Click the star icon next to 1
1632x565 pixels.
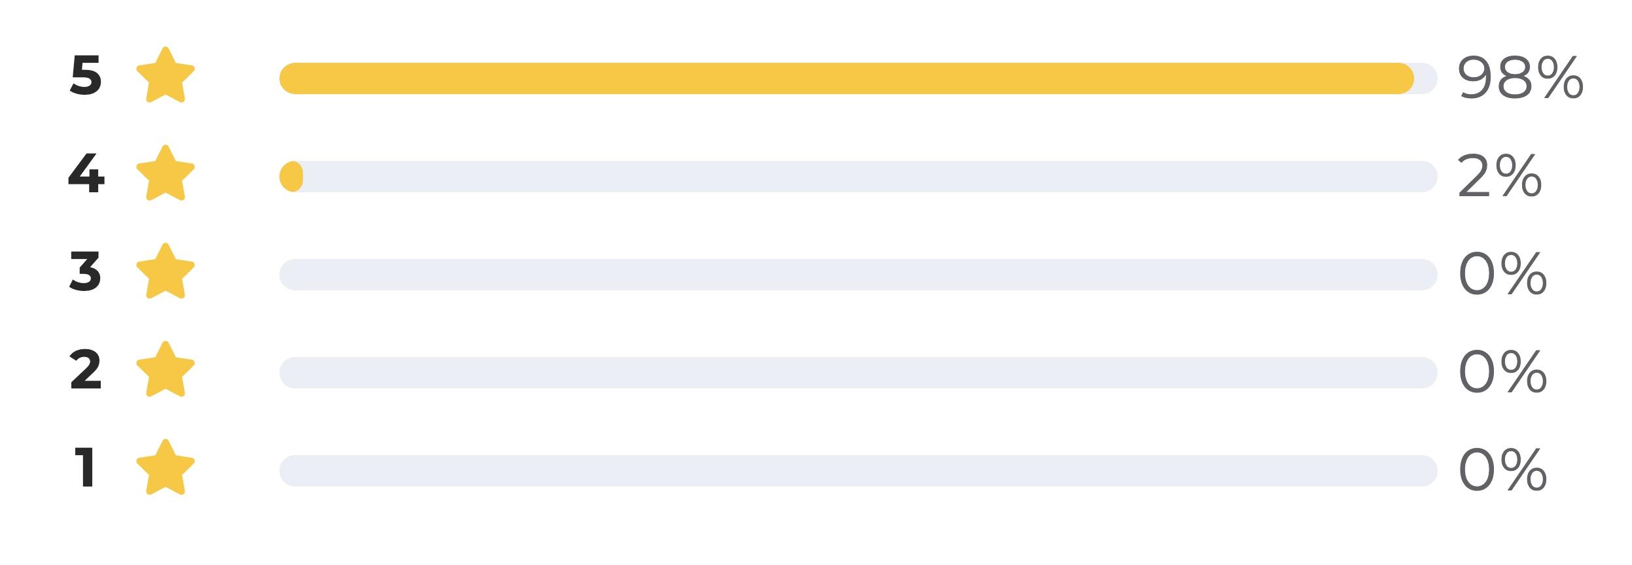[166, 468]
